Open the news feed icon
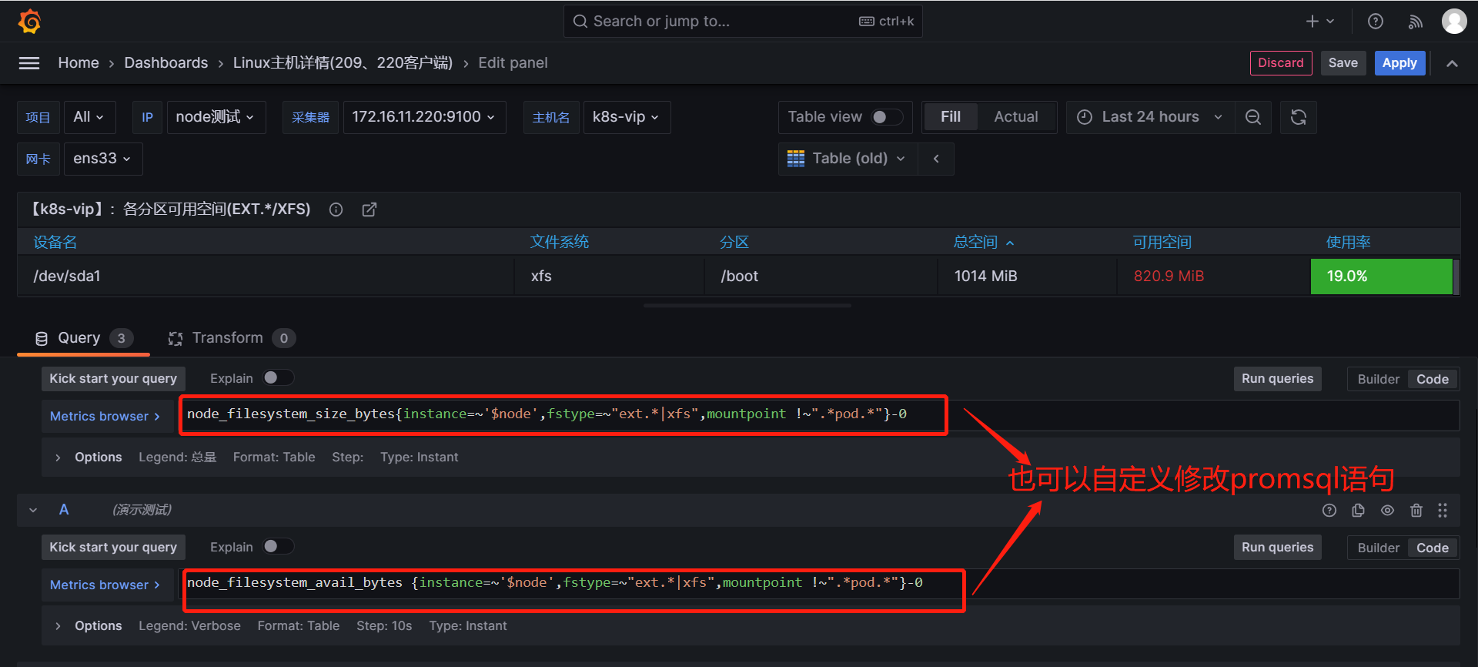The width and height of the screenshot is (1478, 667). (1415, 22)
